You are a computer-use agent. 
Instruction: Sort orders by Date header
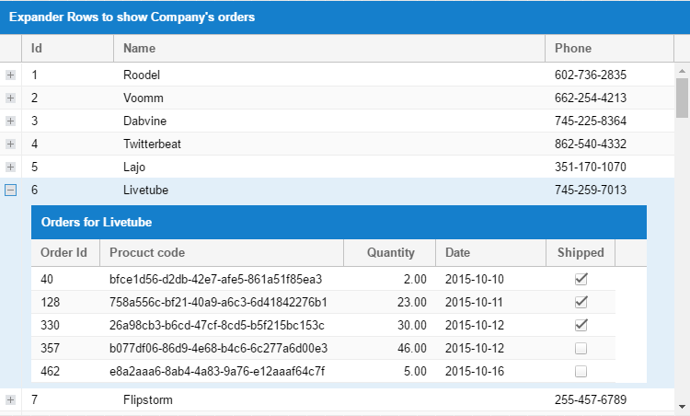[x=491, y=253]
